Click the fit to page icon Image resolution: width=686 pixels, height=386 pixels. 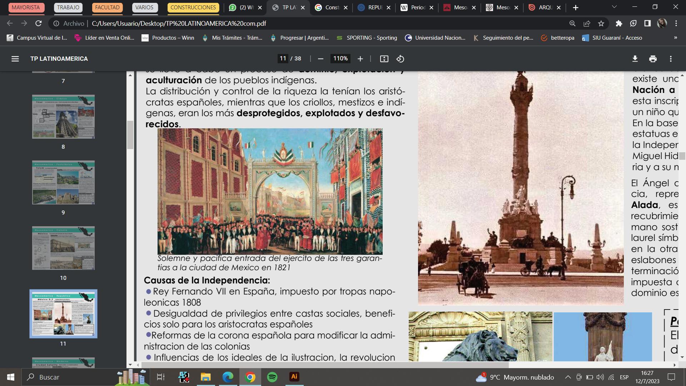[384, 59]
